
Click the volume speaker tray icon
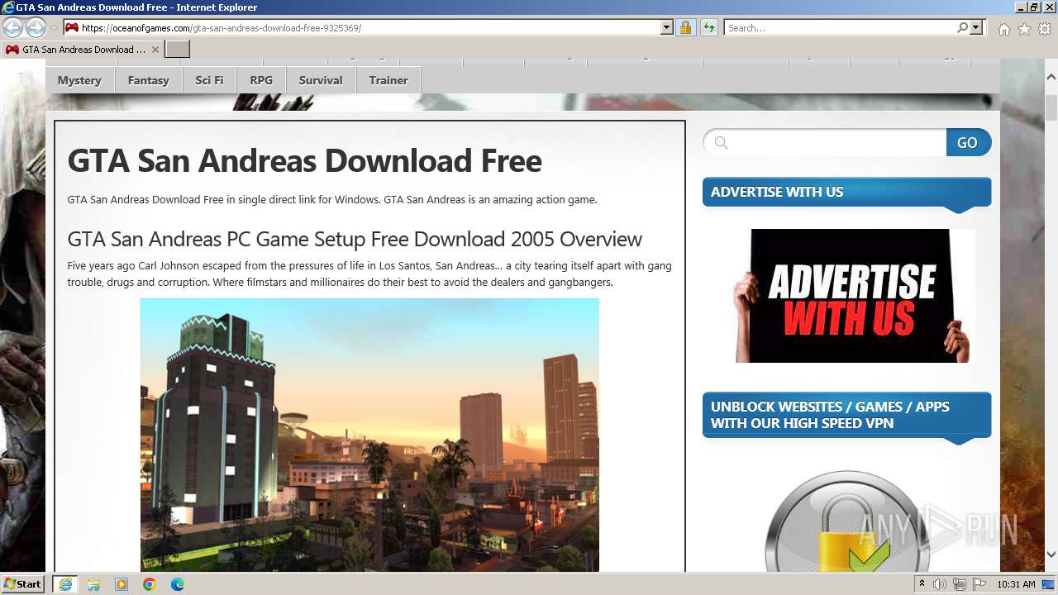tap(940, 584)
